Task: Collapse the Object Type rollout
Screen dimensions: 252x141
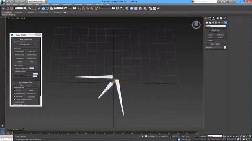Action: pos(216,30)
